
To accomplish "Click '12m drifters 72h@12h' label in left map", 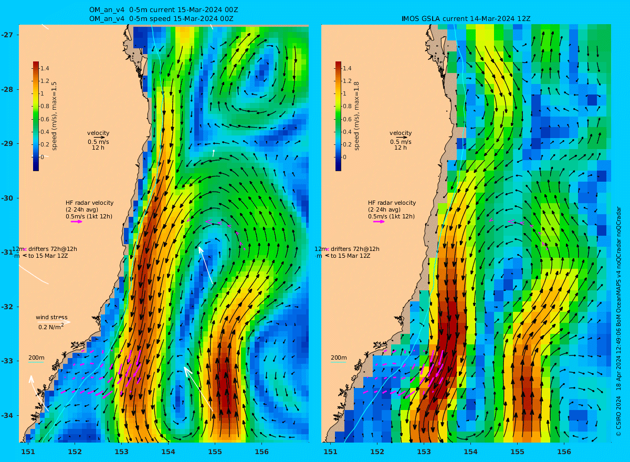I will (x=45, y=249).
